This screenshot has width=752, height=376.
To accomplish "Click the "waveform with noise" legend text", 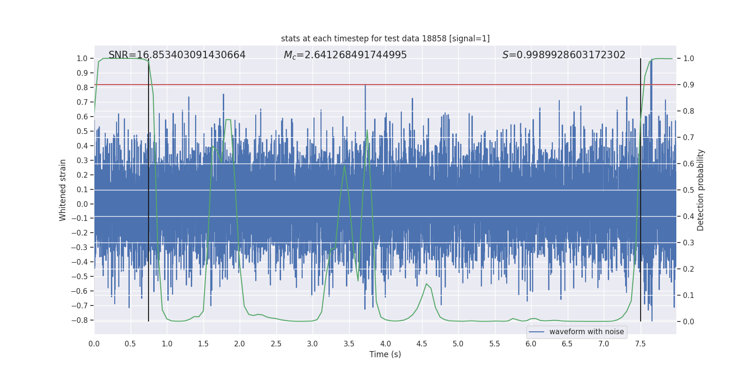I will click(x=587, y=332).
